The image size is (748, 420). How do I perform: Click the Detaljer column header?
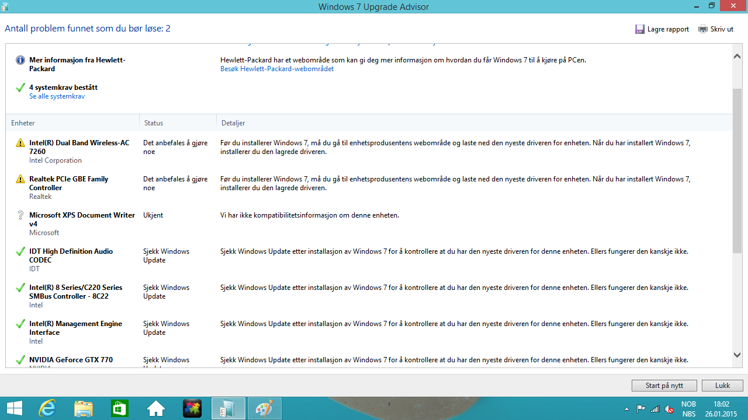[474, 123]
